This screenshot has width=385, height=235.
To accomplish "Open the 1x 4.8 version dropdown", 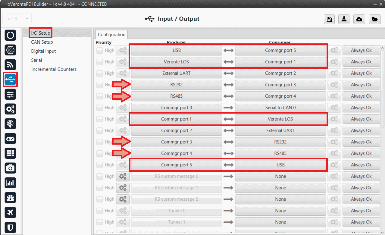I will pos(17,19).
